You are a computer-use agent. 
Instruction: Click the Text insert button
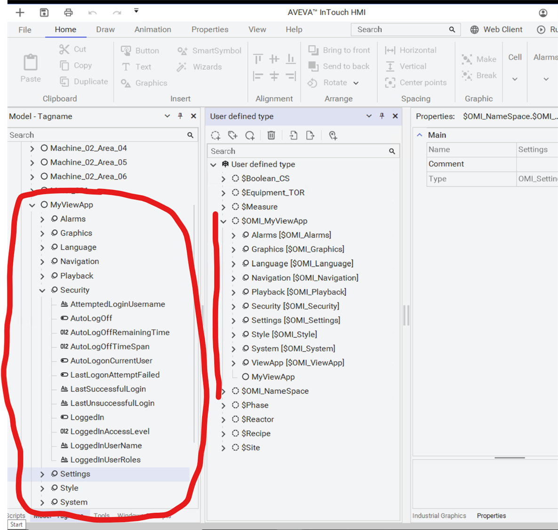point(136,66)
